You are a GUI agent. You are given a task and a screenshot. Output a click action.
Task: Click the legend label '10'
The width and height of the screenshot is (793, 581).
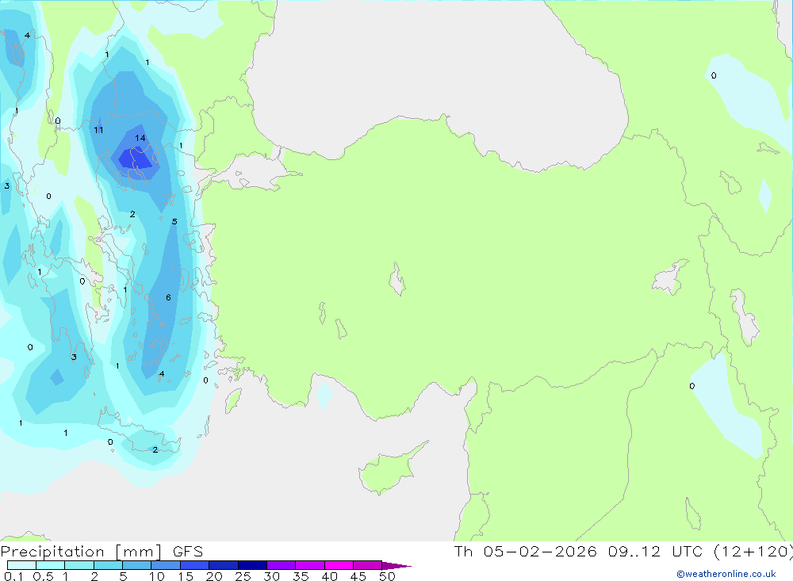[x=157, y=576]
